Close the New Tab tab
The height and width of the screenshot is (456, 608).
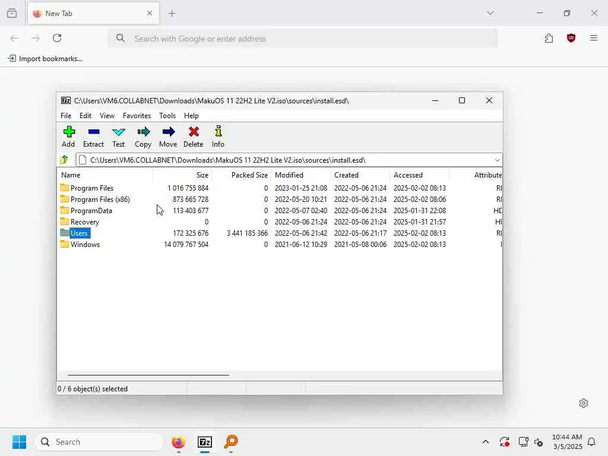pyautogui.click(x=150, y=13)
